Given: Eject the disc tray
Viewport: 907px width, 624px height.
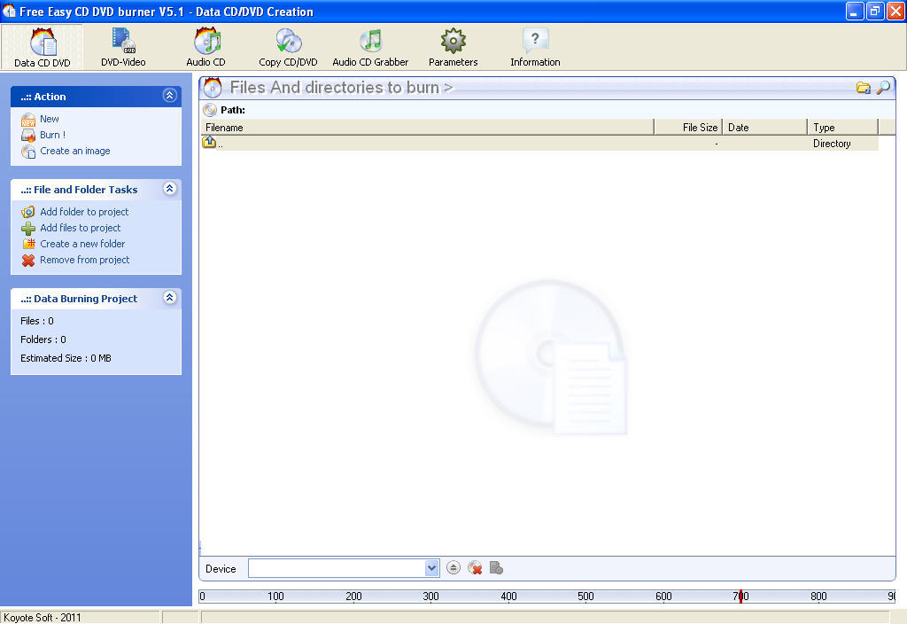Looking at the screenshot, I should [x=454, y=567].
